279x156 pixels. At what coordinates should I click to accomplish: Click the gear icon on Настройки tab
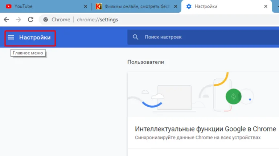[189, 6]
